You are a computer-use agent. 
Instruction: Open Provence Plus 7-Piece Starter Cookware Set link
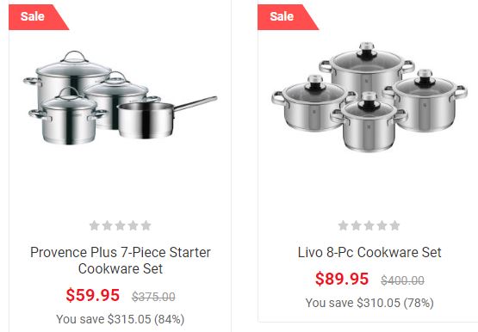[x=121, y=261]
